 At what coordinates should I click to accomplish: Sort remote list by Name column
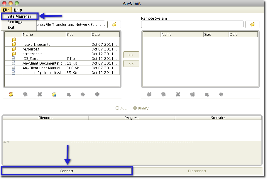(182, 35)
